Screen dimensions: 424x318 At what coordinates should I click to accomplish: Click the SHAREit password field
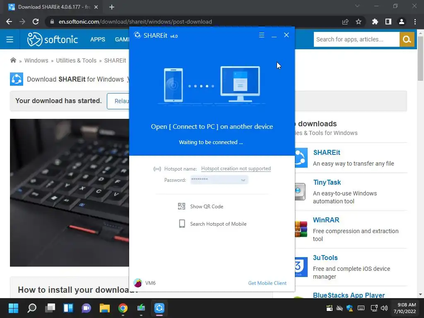219,180
